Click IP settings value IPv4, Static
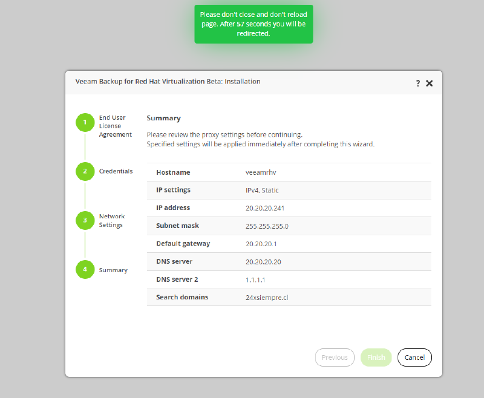 262,191
